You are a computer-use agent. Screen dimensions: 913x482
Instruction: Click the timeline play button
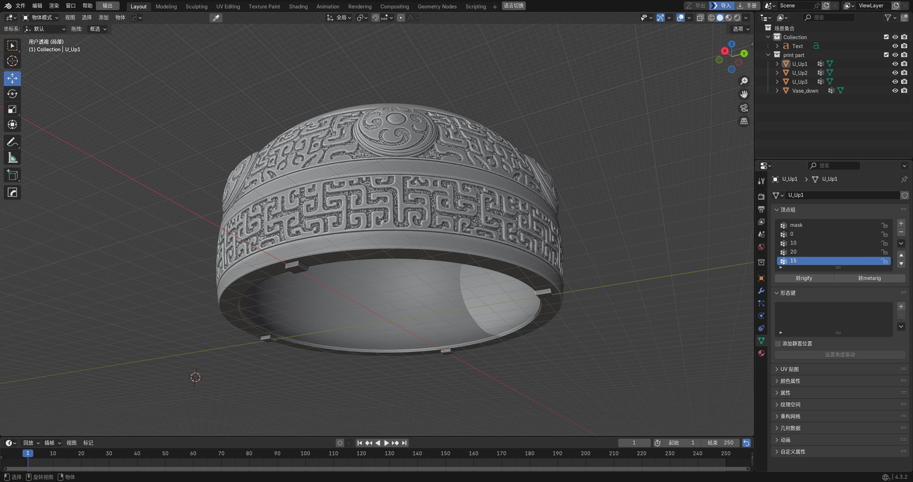386,443
